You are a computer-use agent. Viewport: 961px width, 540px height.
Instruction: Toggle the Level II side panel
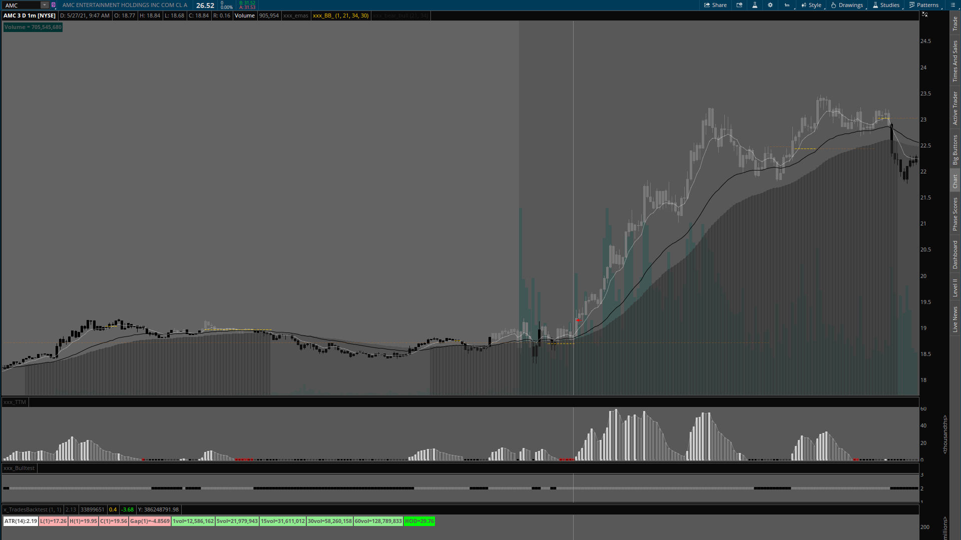955,287
